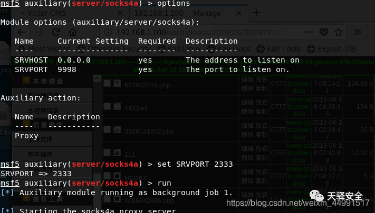This screenshot has width=375, height=213.
Task: Save the page with the Pocket icon
Action: click(x=324, y=32)
